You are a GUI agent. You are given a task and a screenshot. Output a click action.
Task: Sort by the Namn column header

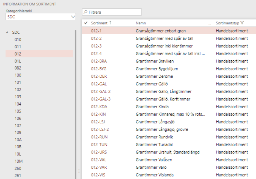point(141,23)
